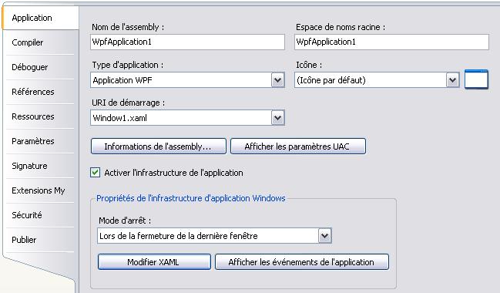The height and width of the screenshot is (293, 500).
Task: Click Informations de l'assembly button
Action: click(x=159, y=146)
